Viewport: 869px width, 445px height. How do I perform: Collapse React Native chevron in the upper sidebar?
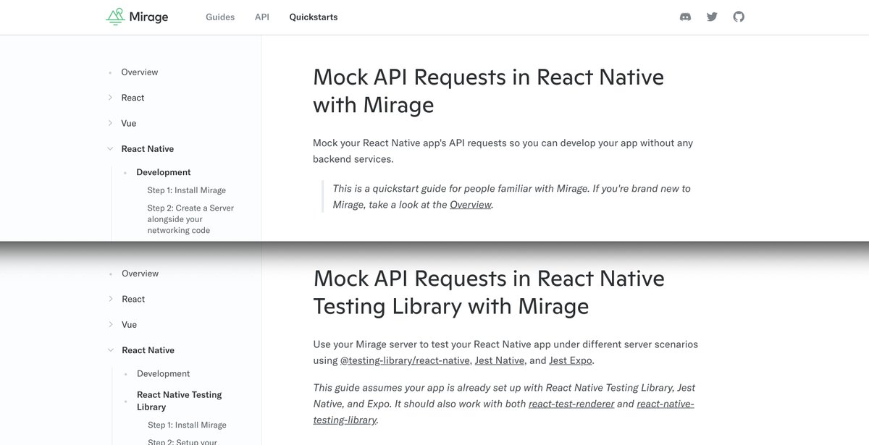pos(110,148)
